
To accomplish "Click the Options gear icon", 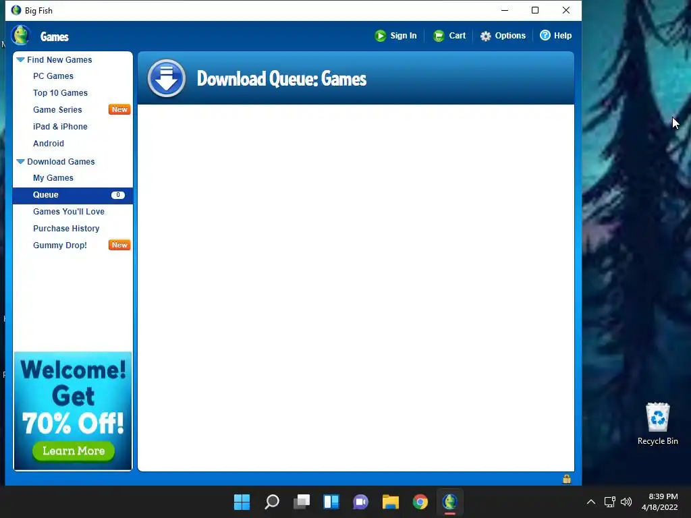I will pyautogui.click(x=486, y=36).
